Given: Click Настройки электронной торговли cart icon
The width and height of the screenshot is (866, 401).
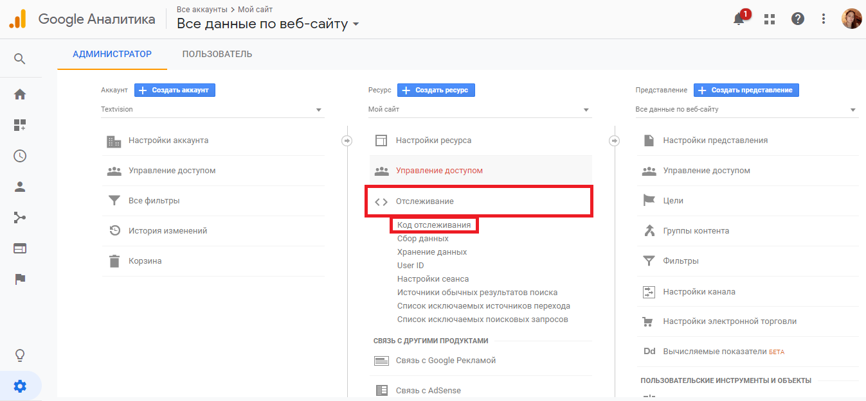Looking at the screenshot, I should coord(649,321).
